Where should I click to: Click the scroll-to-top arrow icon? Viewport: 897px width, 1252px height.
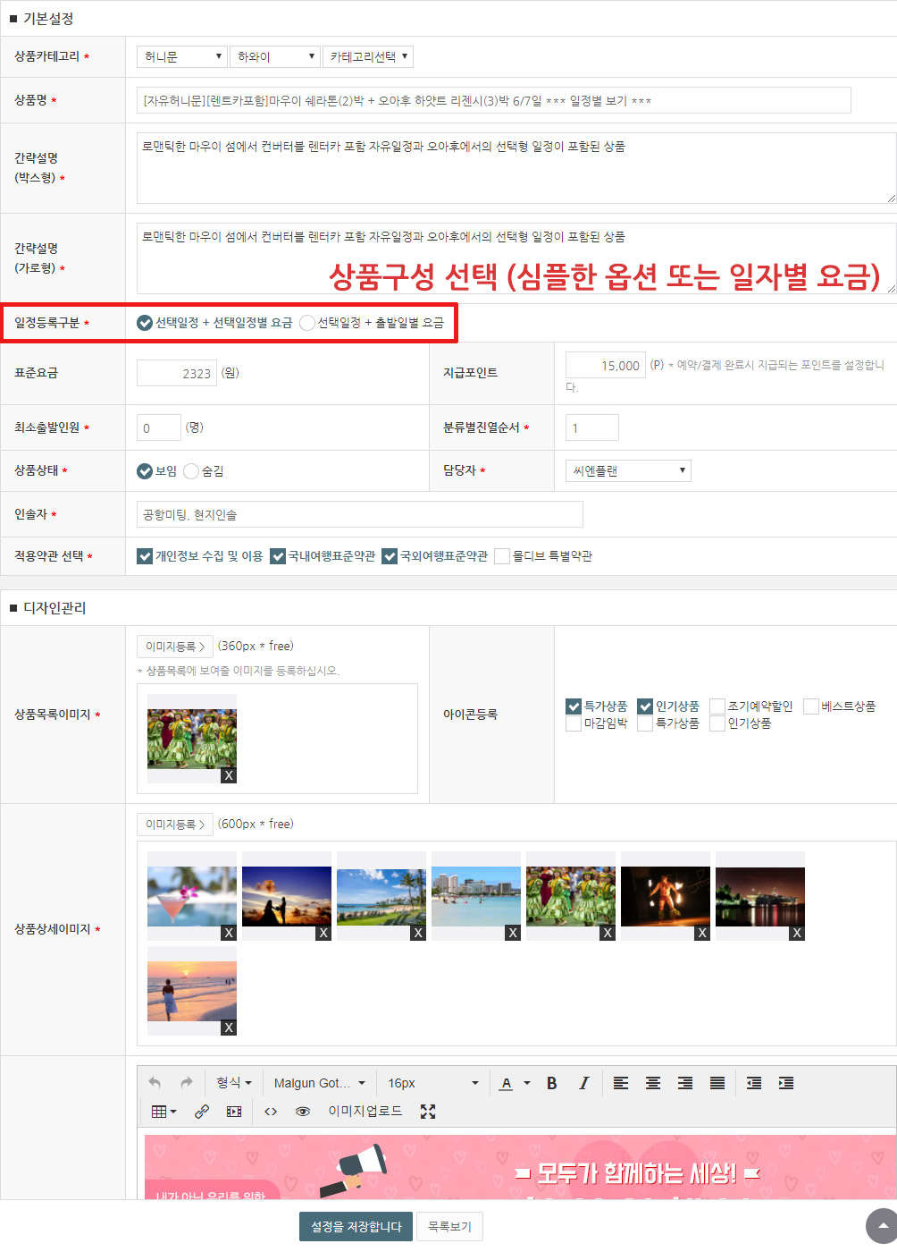(882, 1226)
